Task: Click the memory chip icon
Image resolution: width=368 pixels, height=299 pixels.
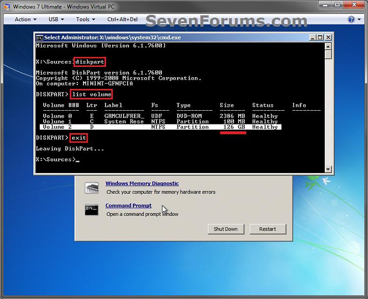Action: [92, 188]
